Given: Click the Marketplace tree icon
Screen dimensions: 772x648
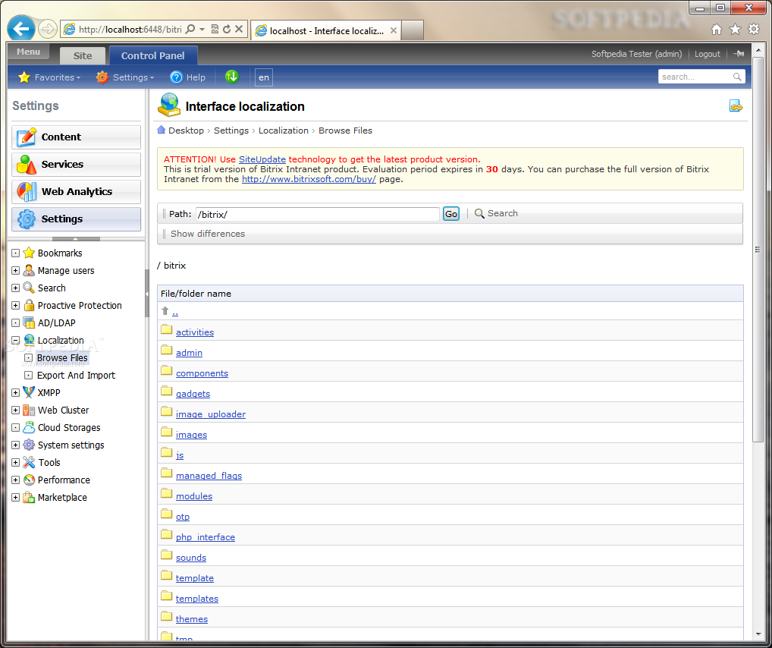Looking at the screenshot, I should pos(29,497).
